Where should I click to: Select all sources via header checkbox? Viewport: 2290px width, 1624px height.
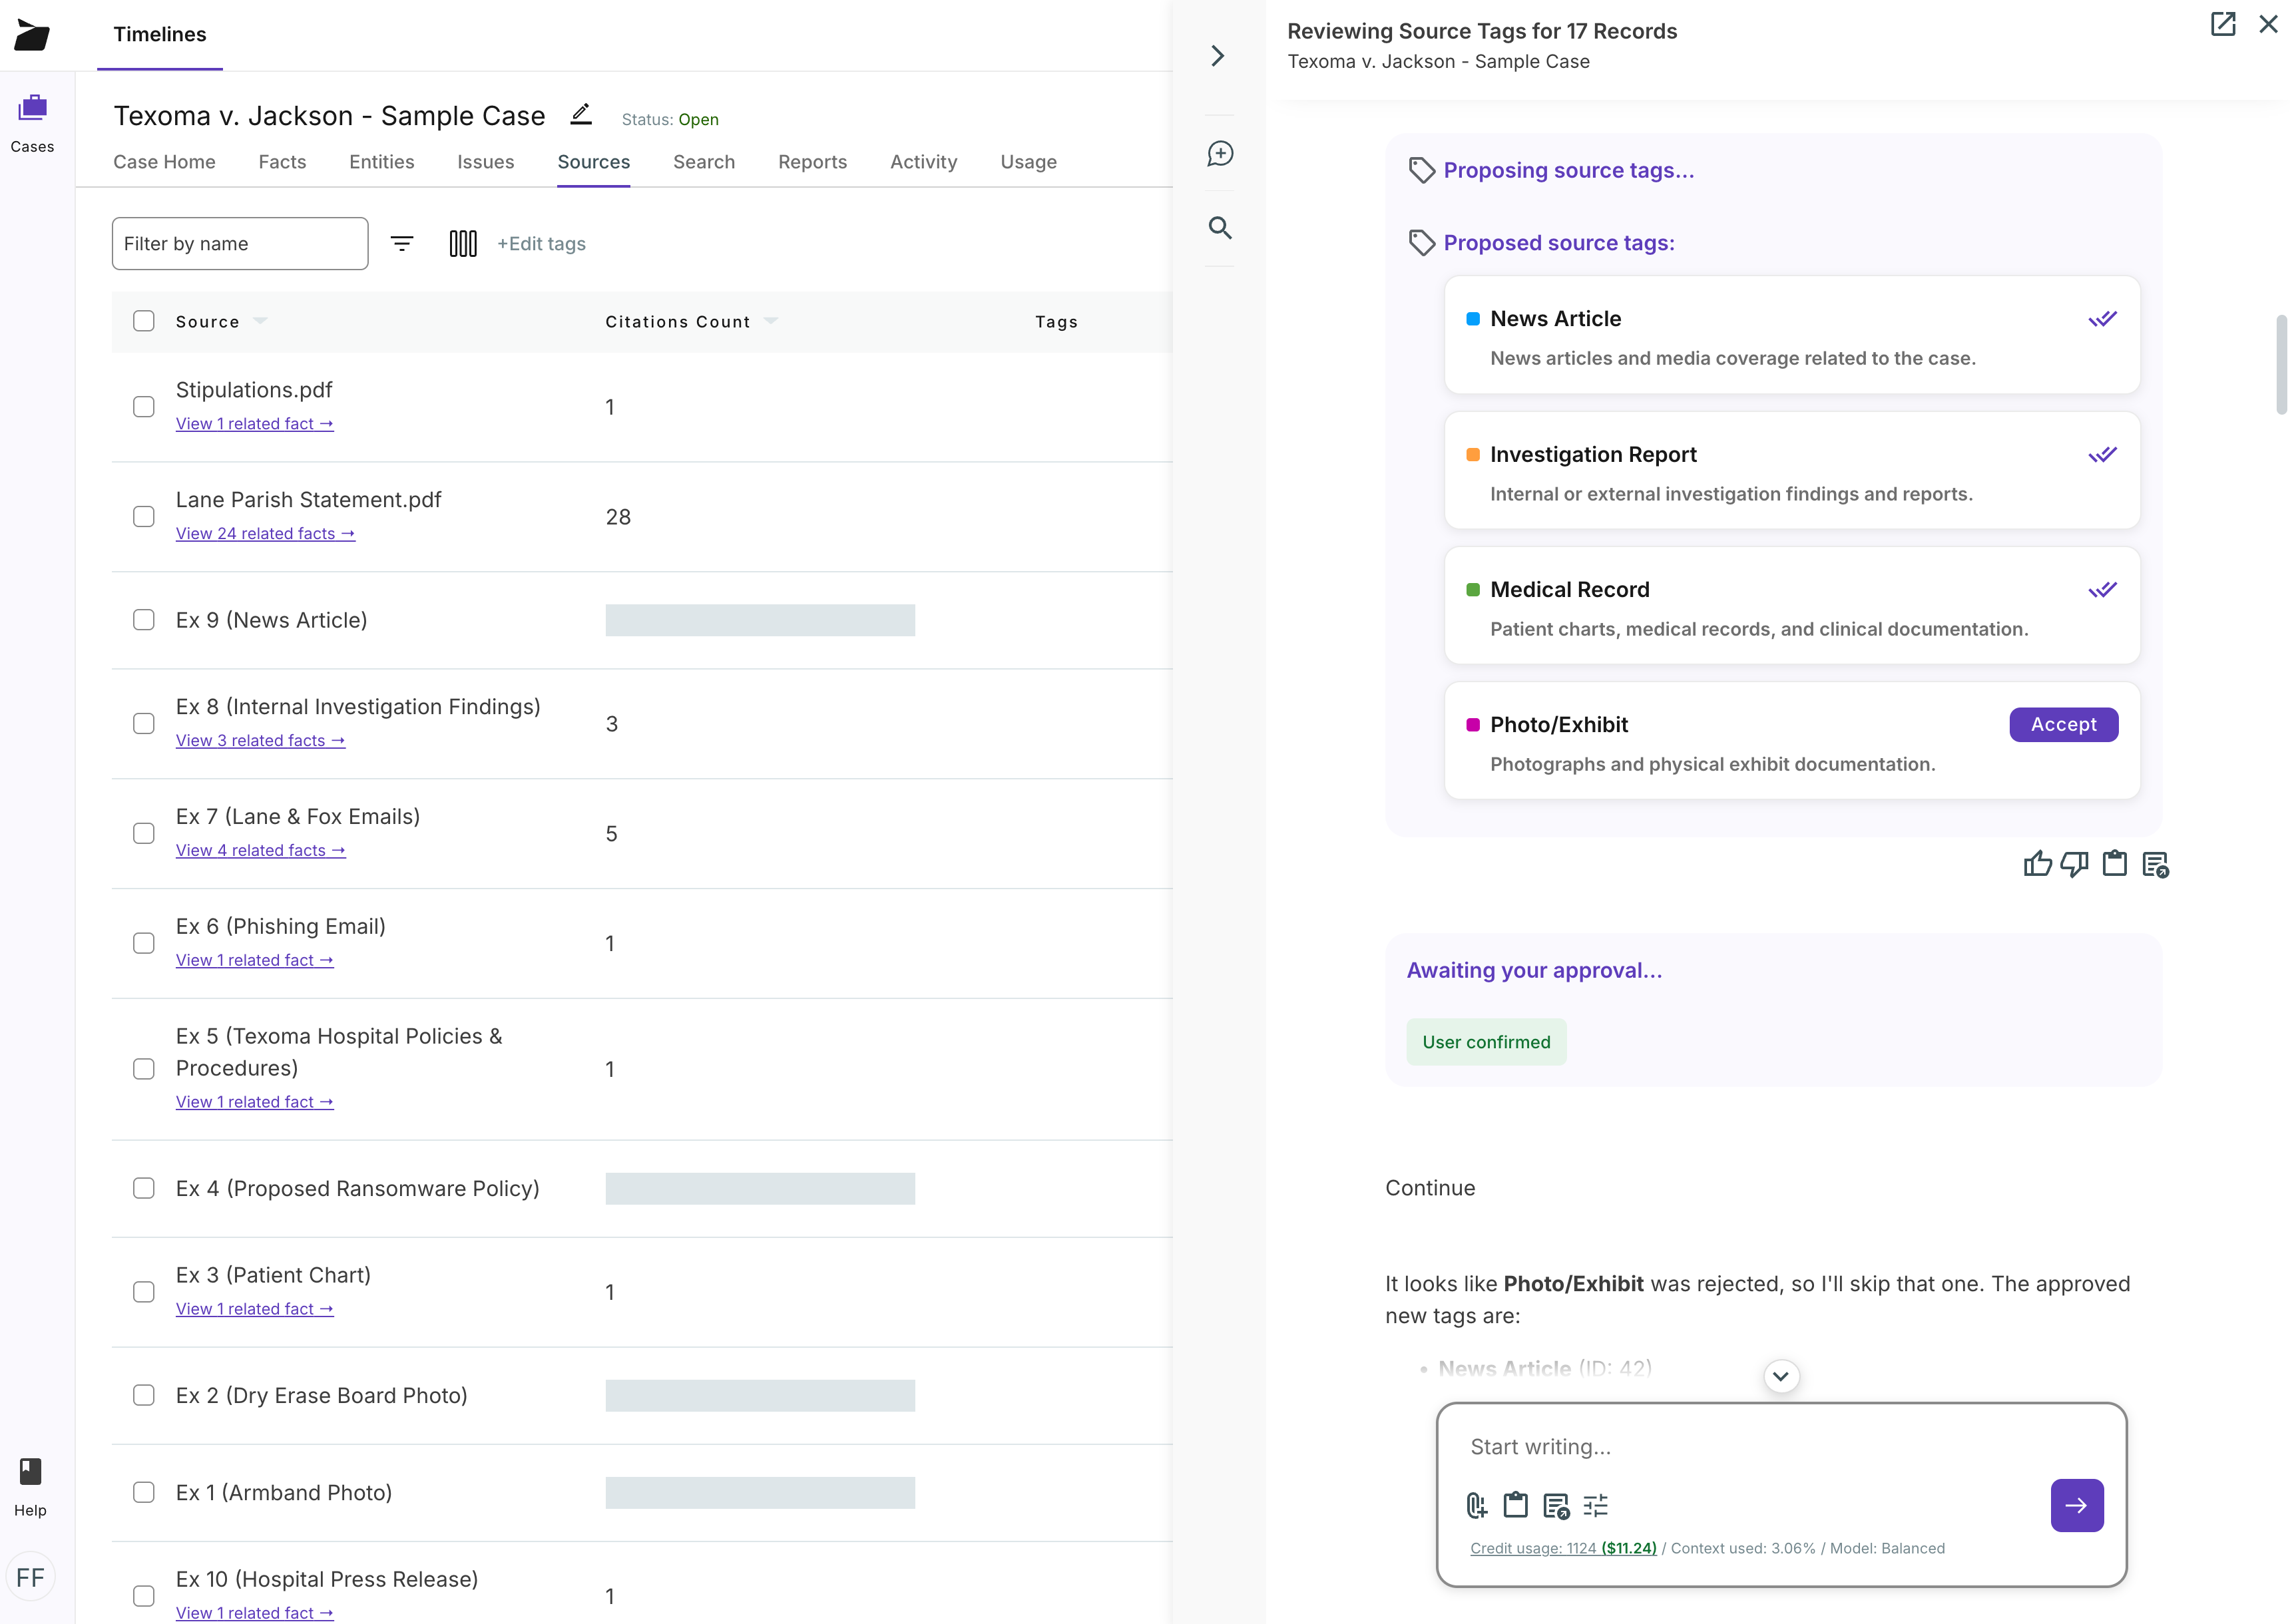click(144, 321)
